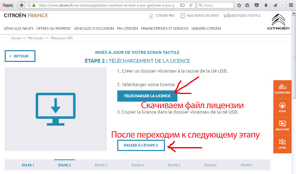This screenshot has width=296, height=174.
Task: Open the Offre euro badge icon
Action: pyautogui.click(x=282, y=144)
